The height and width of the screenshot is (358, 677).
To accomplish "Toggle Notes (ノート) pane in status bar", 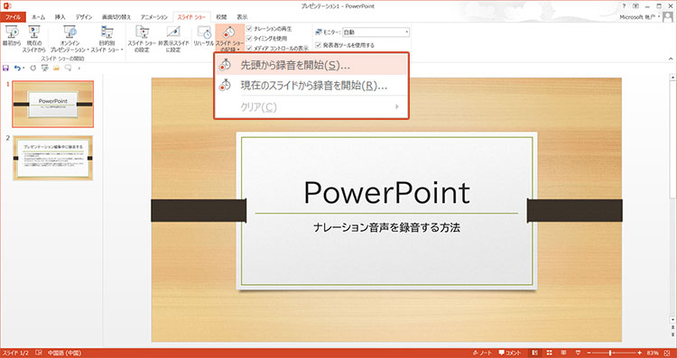I will point(483,353).
